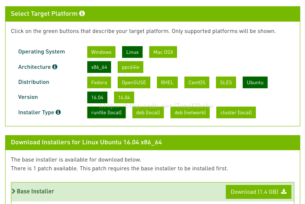Click 'The base installer is available' line
The image size is (305, 204).
76,160
